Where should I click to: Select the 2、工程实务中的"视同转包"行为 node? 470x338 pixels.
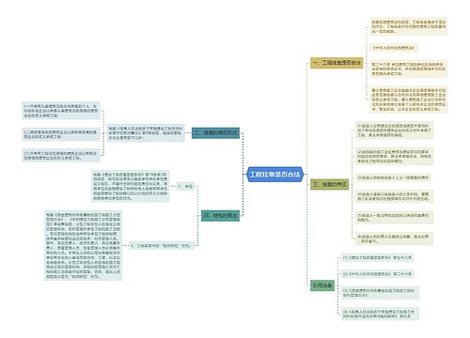click(x=162, y=246)
